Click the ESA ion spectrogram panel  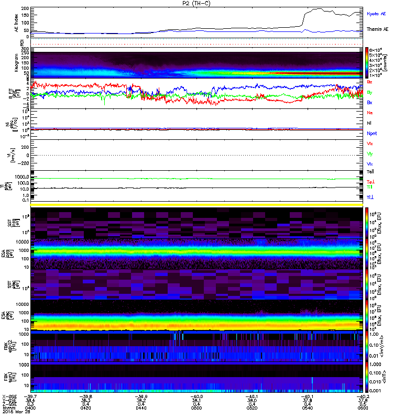196,254
